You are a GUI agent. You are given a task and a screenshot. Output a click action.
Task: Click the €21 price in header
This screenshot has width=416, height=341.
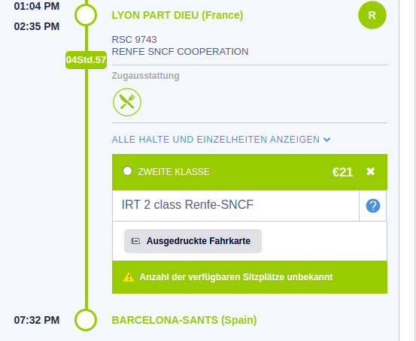click(x=342, y=172)
